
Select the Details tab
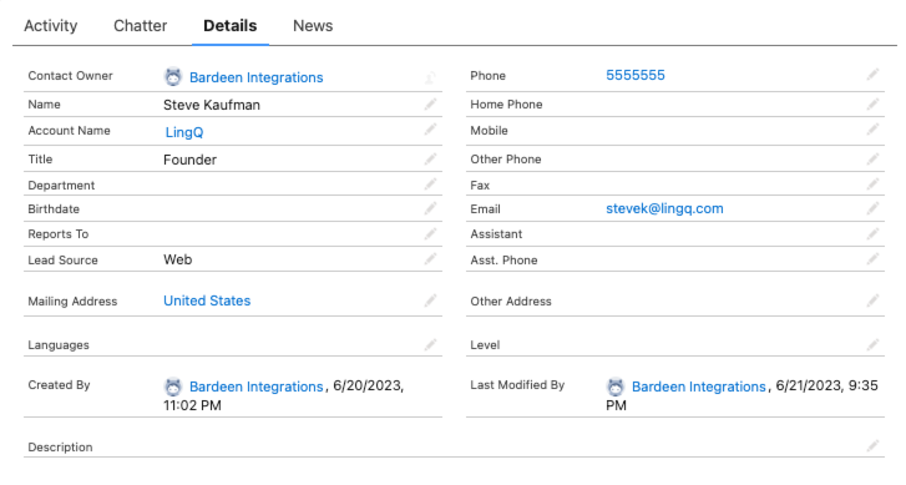tap(230, 26)
